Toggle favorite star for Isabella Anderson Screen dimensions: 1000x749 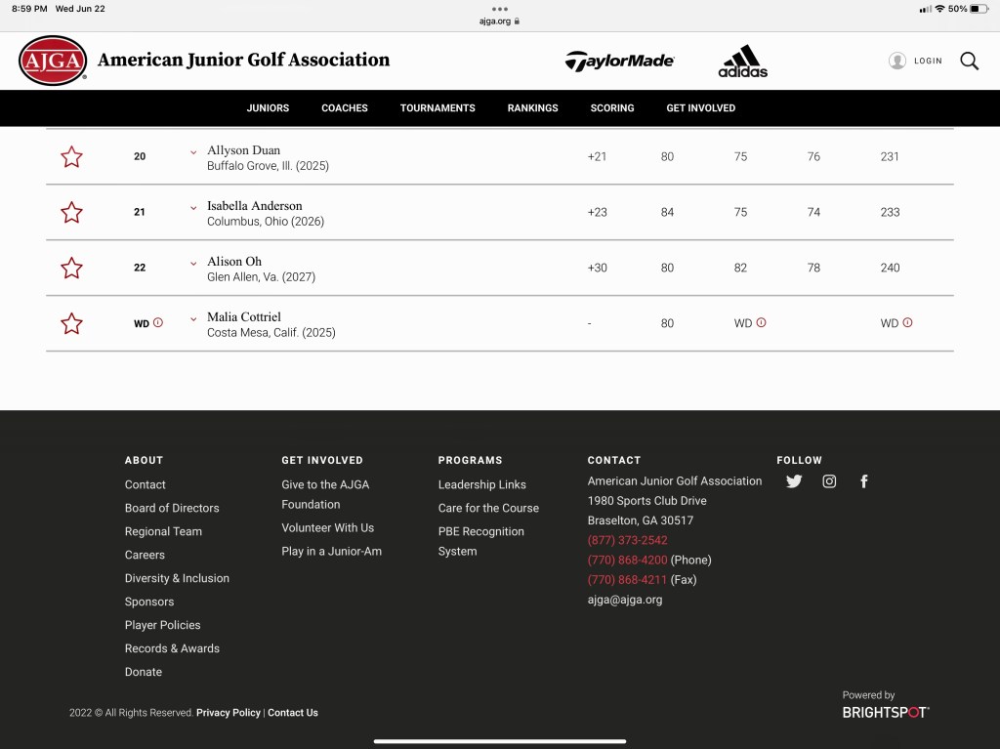click(71, 213)
